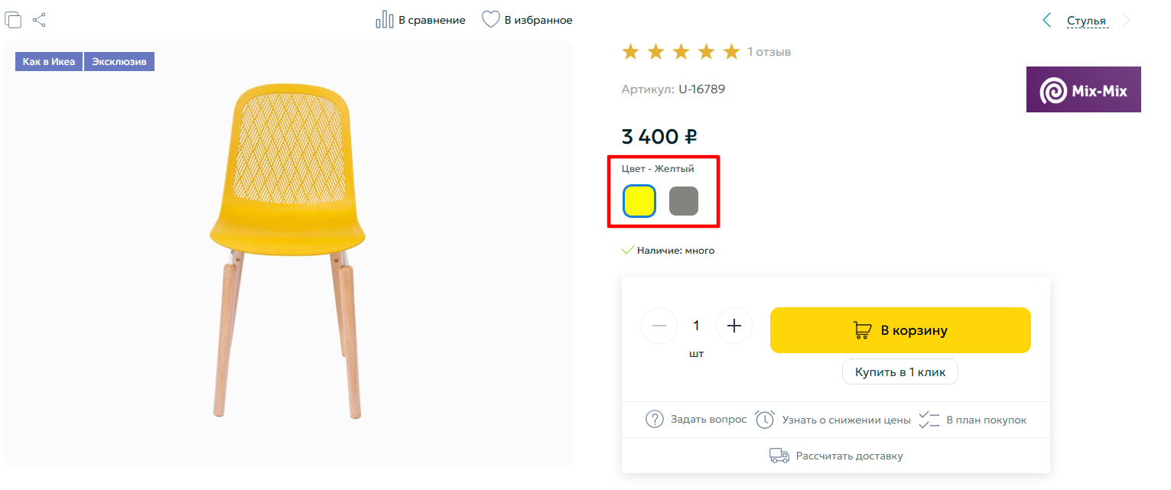Click Купить в 1 клик button

pos(900,372)
